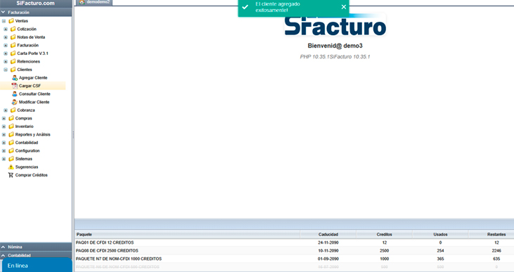Sort by the Creditos column header
The width and height of the screenshot is (514, 272).
384,234
